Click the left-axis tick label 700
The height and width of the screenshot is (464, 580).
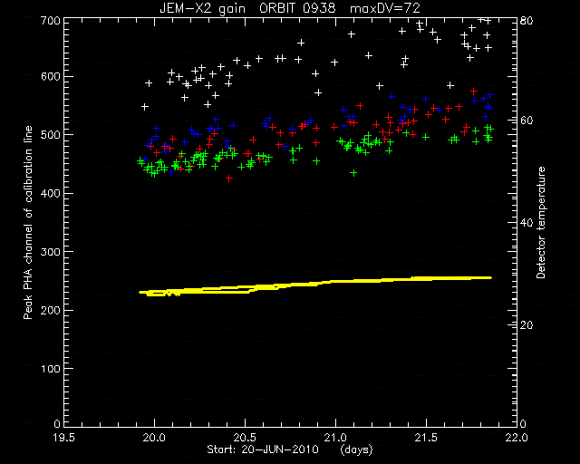click(52, 20)
